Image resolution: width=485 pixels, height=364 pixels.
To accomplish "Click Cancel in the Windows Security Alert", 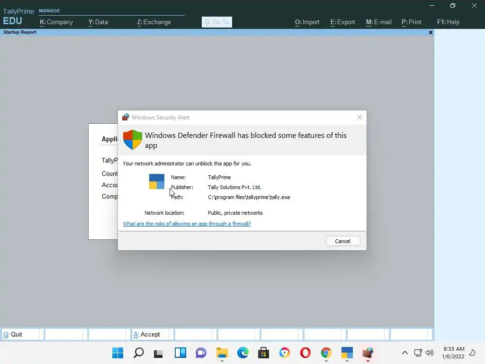I will tap(343, 241).
